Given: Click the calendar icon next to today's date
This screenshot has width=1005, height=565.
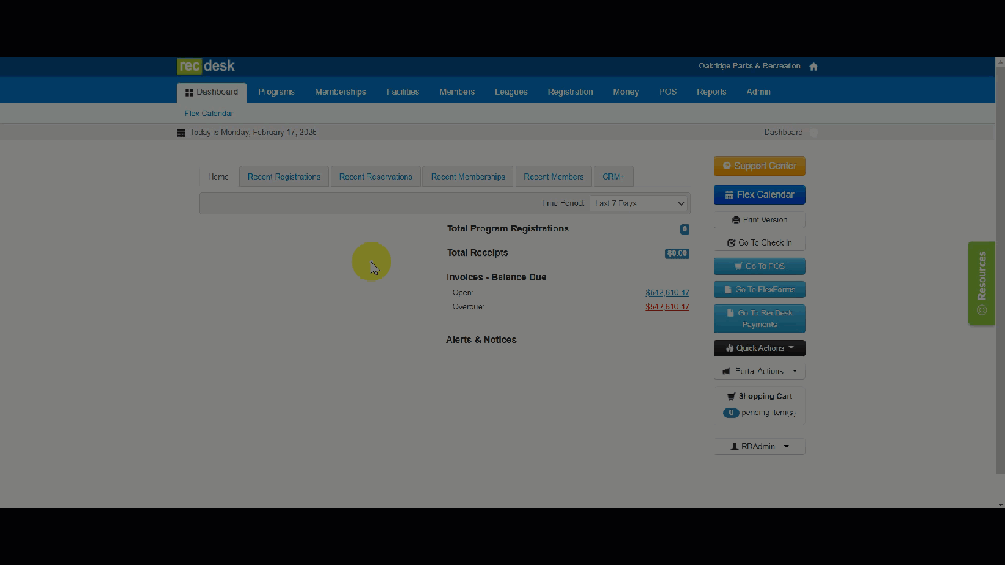Looking at the screenshot, I should (x=181, y=133).
